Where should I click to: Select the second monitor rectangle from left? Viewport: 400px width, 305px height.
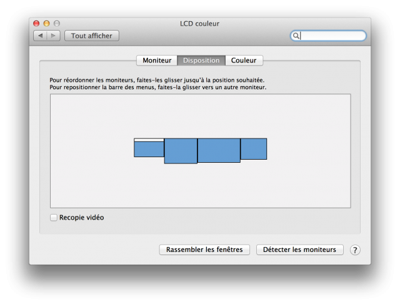181,151
